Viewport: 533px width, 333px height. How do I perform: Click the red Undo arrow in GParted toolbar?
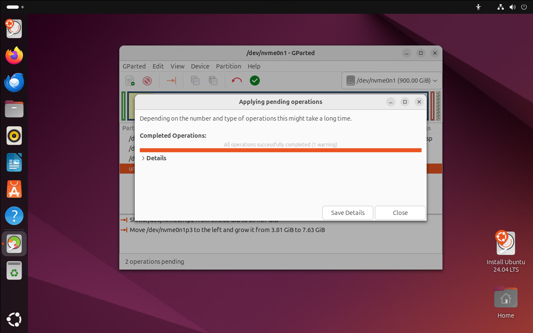tap(237, 81)
